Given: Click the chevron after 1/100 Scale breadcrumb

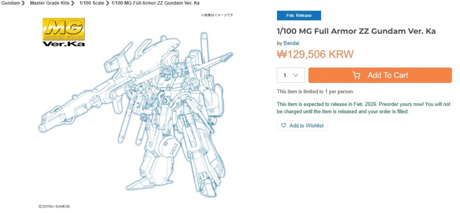Looking at the screenshot, I should (x=108, y=3).
